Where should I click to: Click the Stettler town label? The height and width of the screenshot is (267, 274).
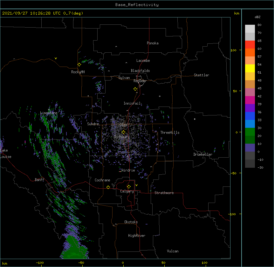pyautogui.click(x=202, y=75)
